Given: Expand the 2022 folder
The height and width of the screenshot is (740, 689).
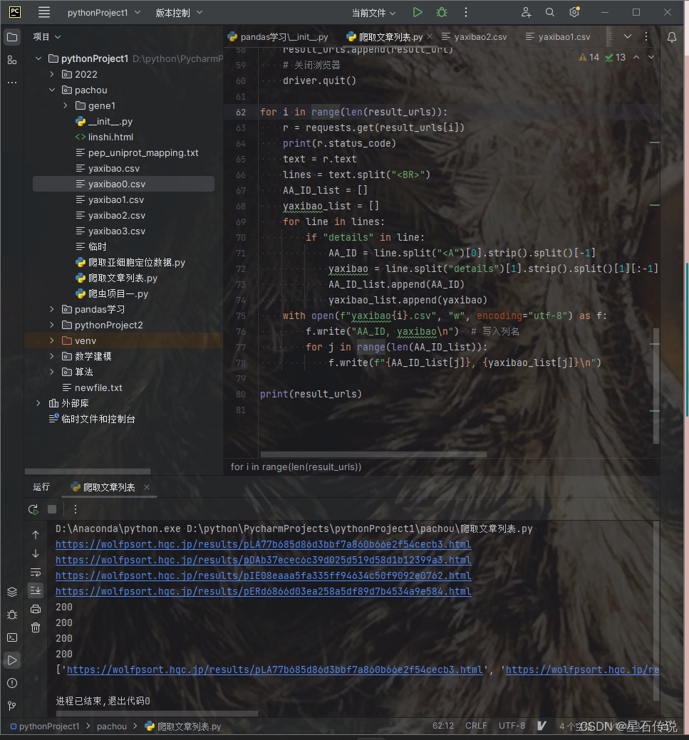Looking at the screenshot, I should click(52, 74).
